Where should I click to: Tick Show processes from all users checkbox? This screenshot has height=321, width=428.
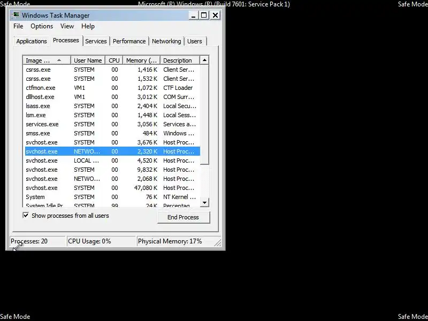26,216
